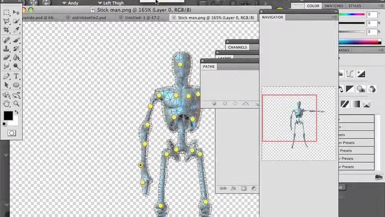
Task: Add an Exposure adjustment
Action: point(361,74)
